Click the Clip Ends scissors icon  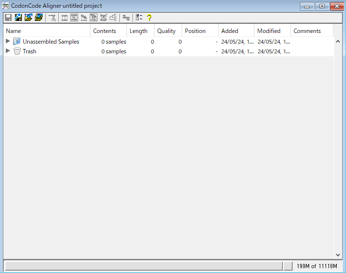click(52, 17)
